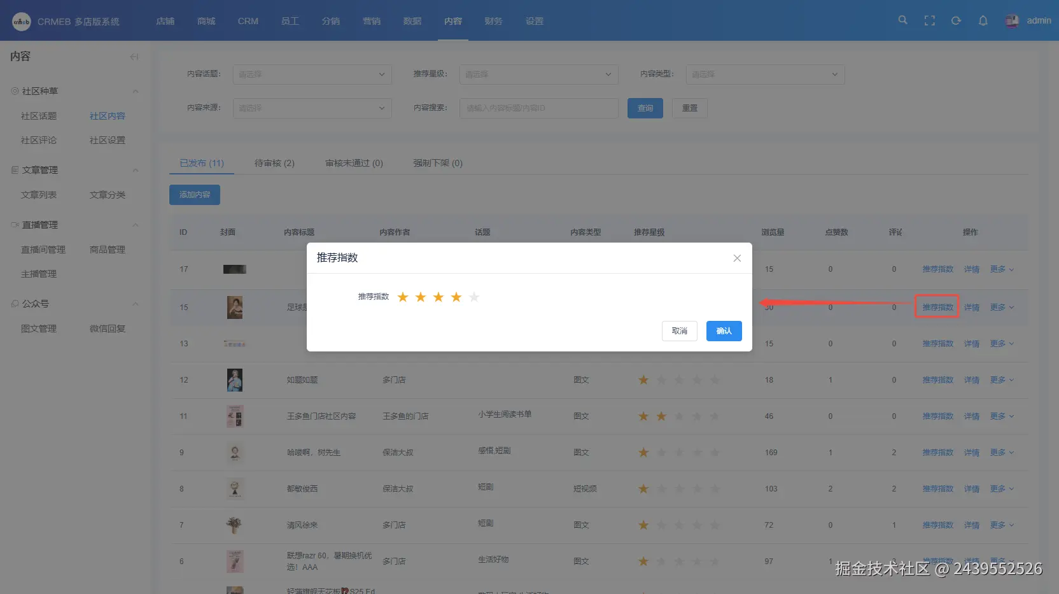Open the 店铺 top menu
The image size is (1059, 594).
[165, 21]
